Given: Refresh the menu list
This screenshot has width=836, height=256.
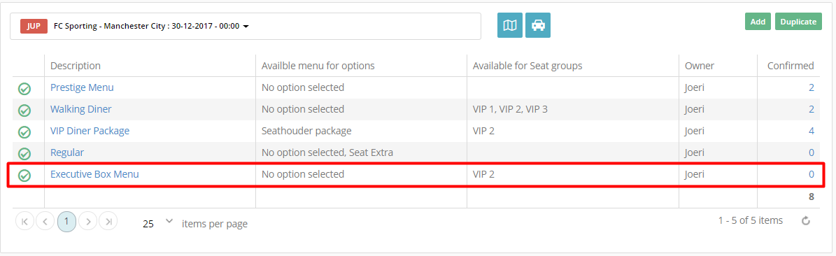Looking at the screenshot, I should [x=806, y=221].
